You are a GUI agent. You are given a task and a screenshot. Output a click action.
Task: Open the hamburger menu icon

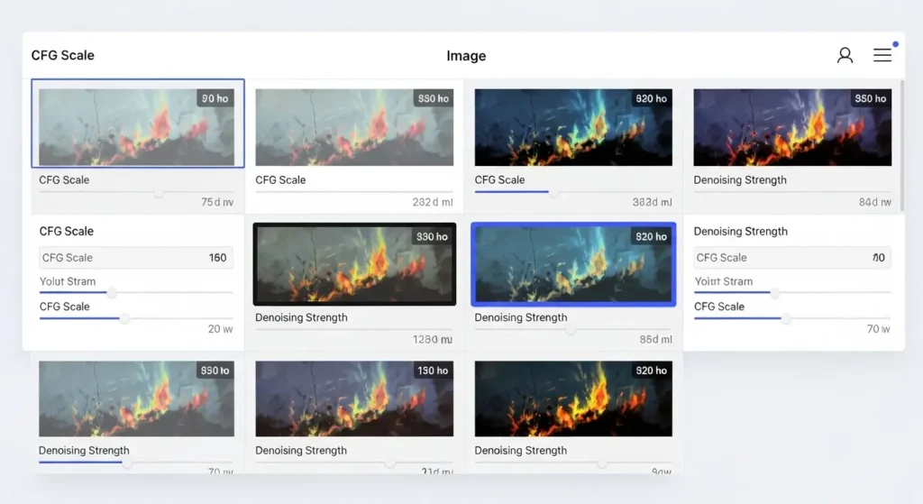[882, 55]
